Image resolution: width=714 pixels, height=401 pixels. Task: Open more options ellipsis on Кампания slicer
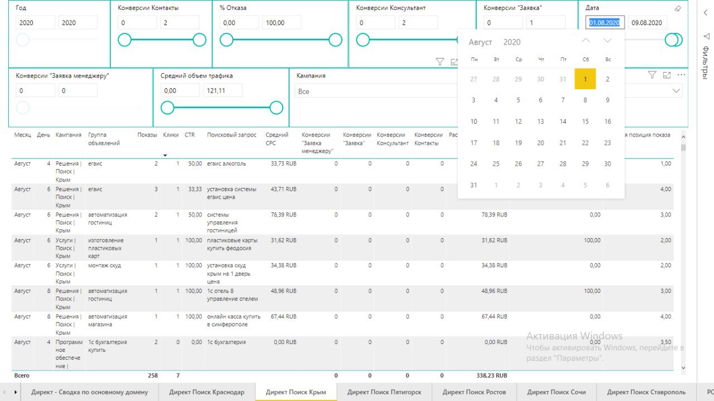click(x=681, y=75)
